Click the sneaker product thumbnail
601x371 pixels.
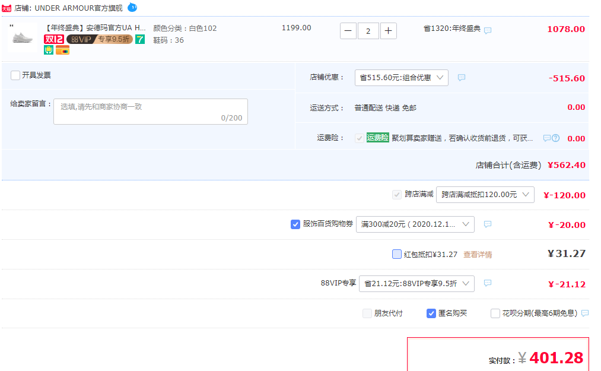[23, 37]
